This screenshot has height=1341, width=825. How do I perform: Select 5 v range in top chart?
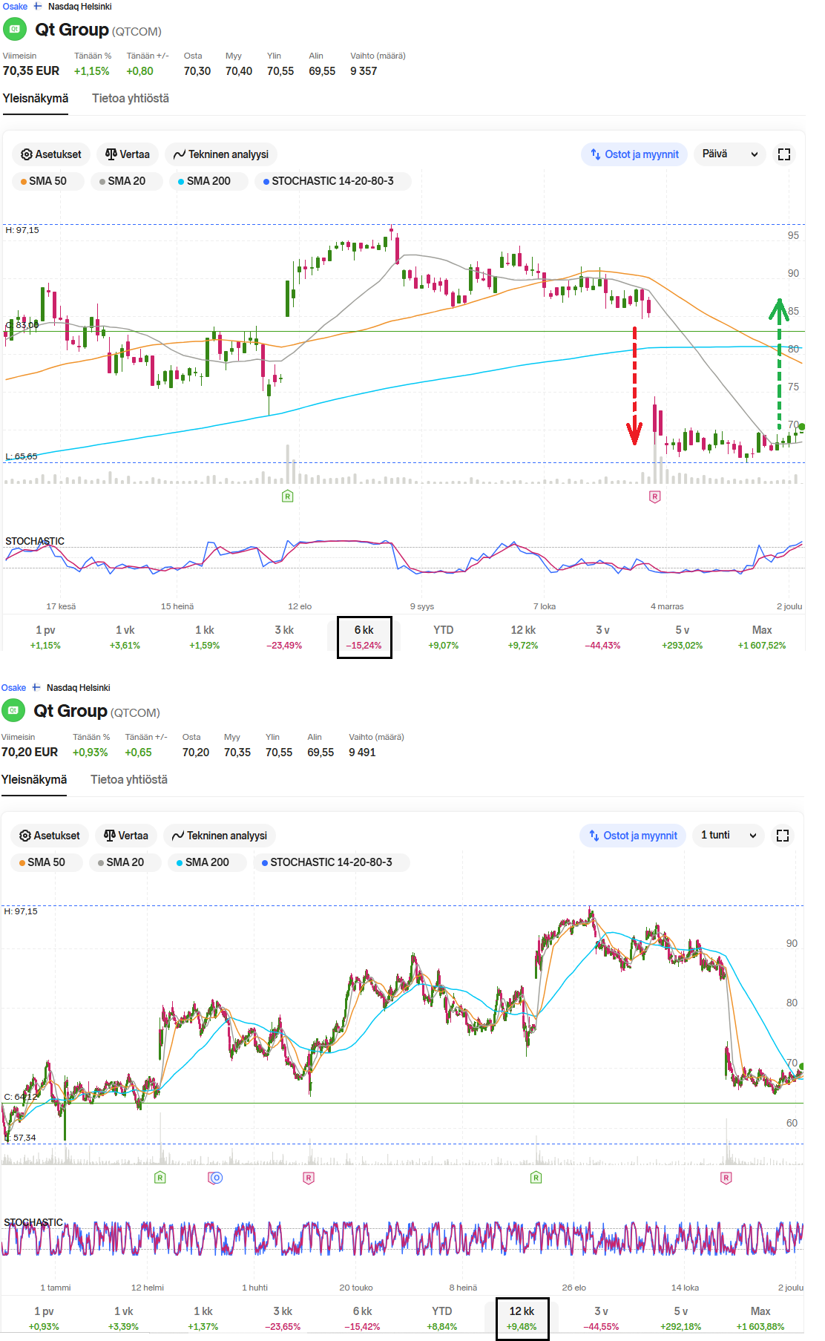683,637
